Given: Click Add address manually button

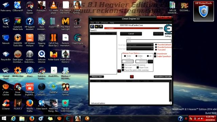Looking at the screenshot, I should click(163, 77).
